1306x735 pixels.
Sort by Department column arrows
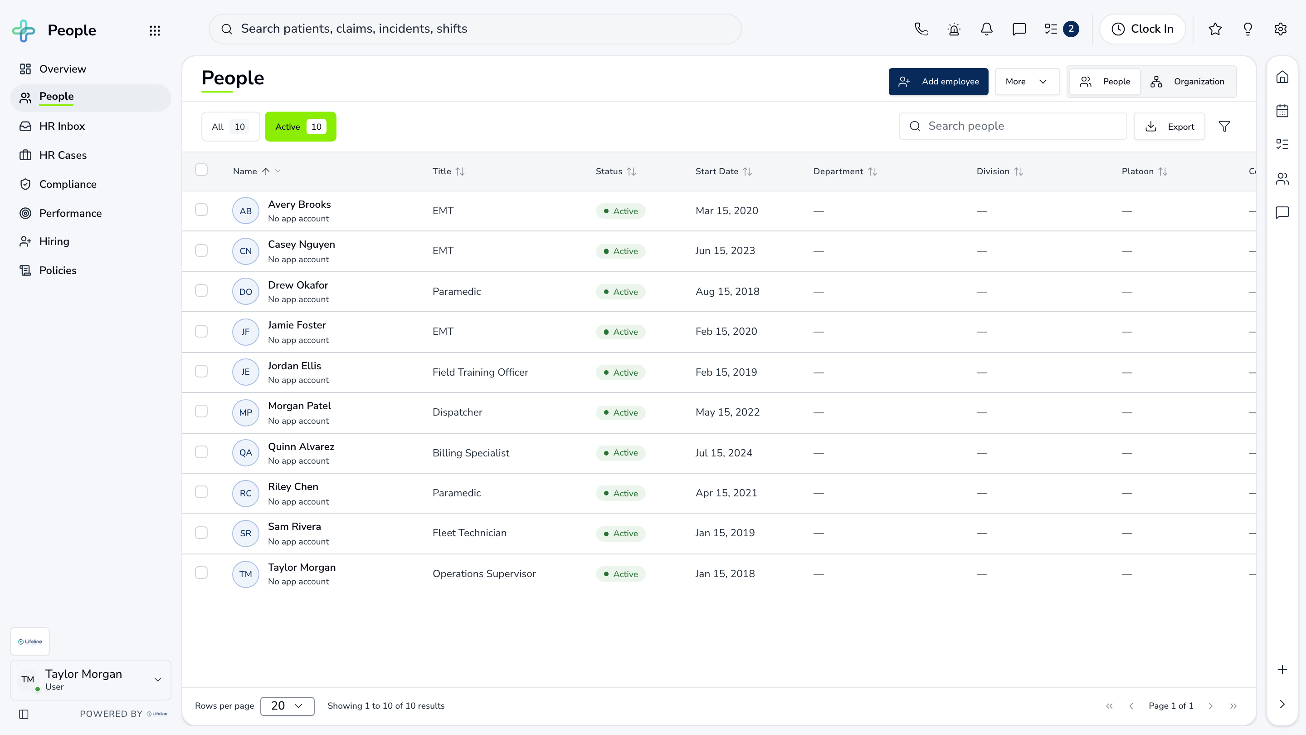click(872, 171)
